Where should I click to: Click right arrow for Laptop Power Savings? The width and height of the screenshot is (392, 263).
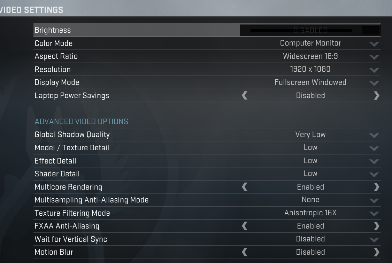pyautogui.click(x=376, y=96)
